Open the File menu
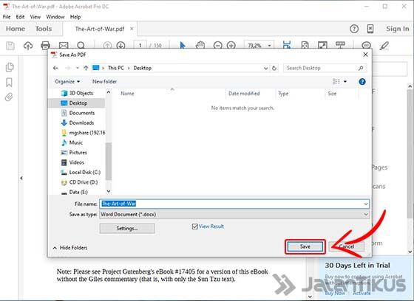The image size is (414, 301). coord(7,17)
